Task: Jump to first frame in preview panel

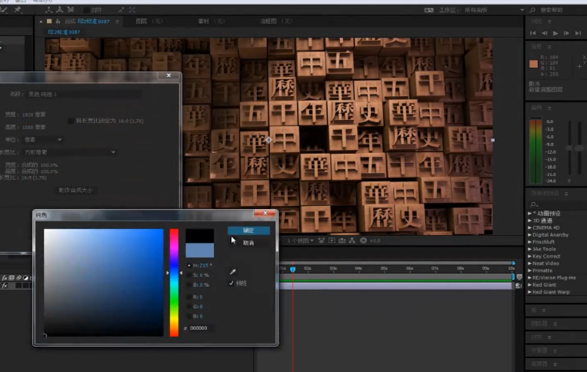Action: coord(534,33)
